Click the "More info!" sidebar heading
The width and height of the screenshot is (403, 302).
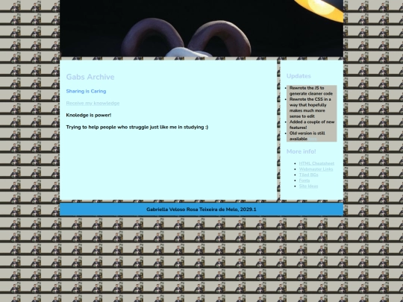(302, 151)
